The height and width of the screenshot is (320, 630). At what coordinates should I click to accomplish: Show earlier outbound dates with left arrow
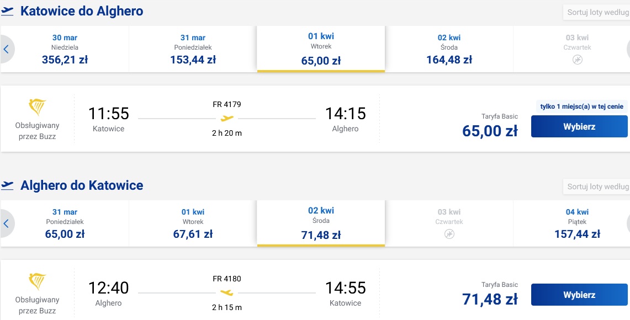click(x=7, y=50)
